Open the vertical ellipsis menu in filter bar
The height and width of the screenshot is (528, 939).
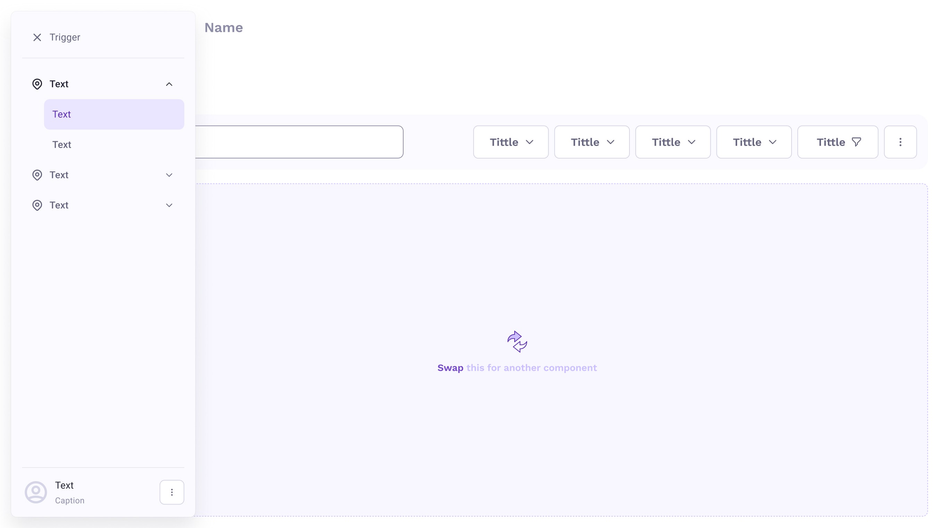[900, 142]
